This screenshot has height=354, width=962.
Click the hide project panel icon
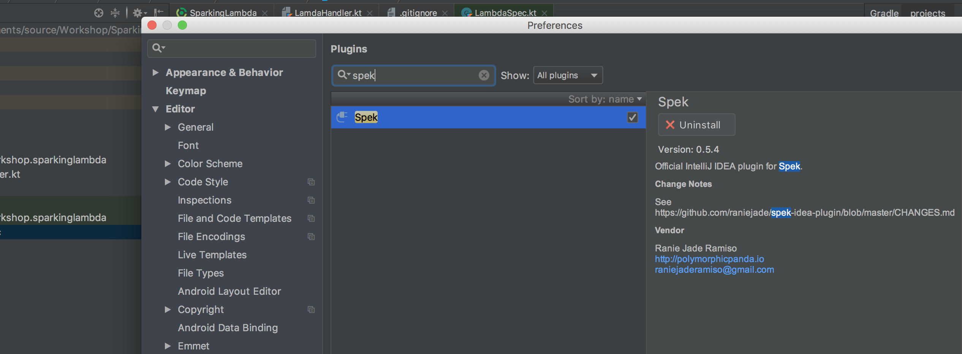[x=159, y=13]
